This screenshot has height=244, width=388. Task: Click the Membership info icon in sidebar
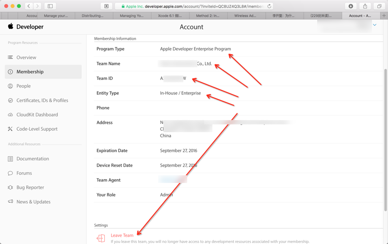tap(10, 72)
